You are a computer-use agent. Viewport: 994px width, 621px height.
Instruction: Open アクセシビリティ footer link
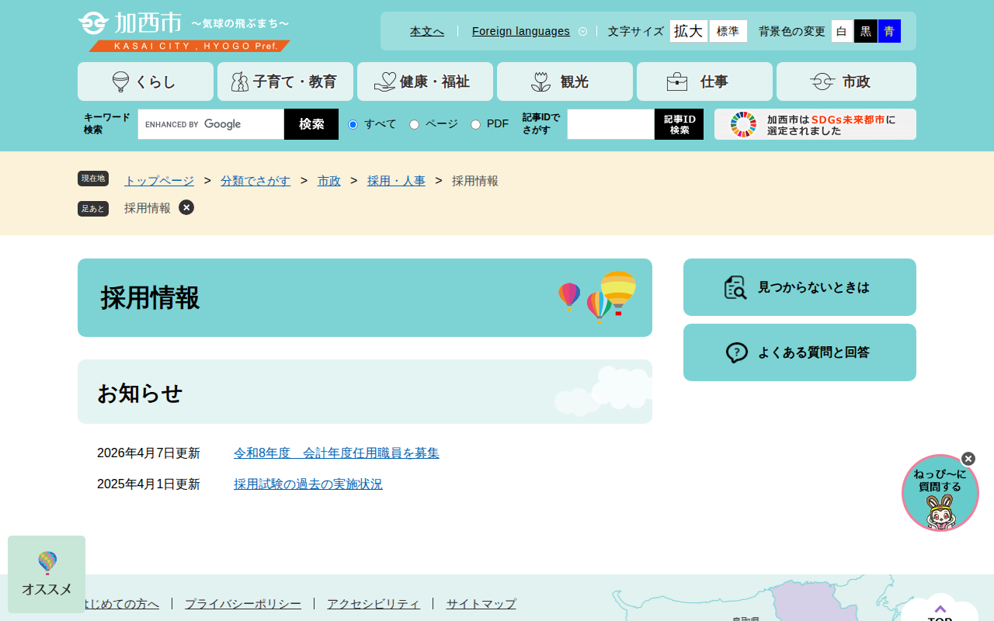coord(374,604)
